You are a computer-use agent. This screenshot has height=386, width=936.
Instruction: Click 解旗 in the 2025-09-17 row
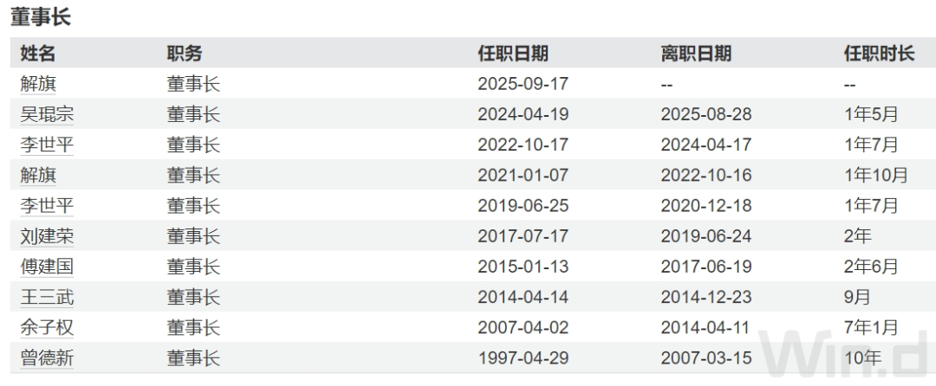pos(38,85)
